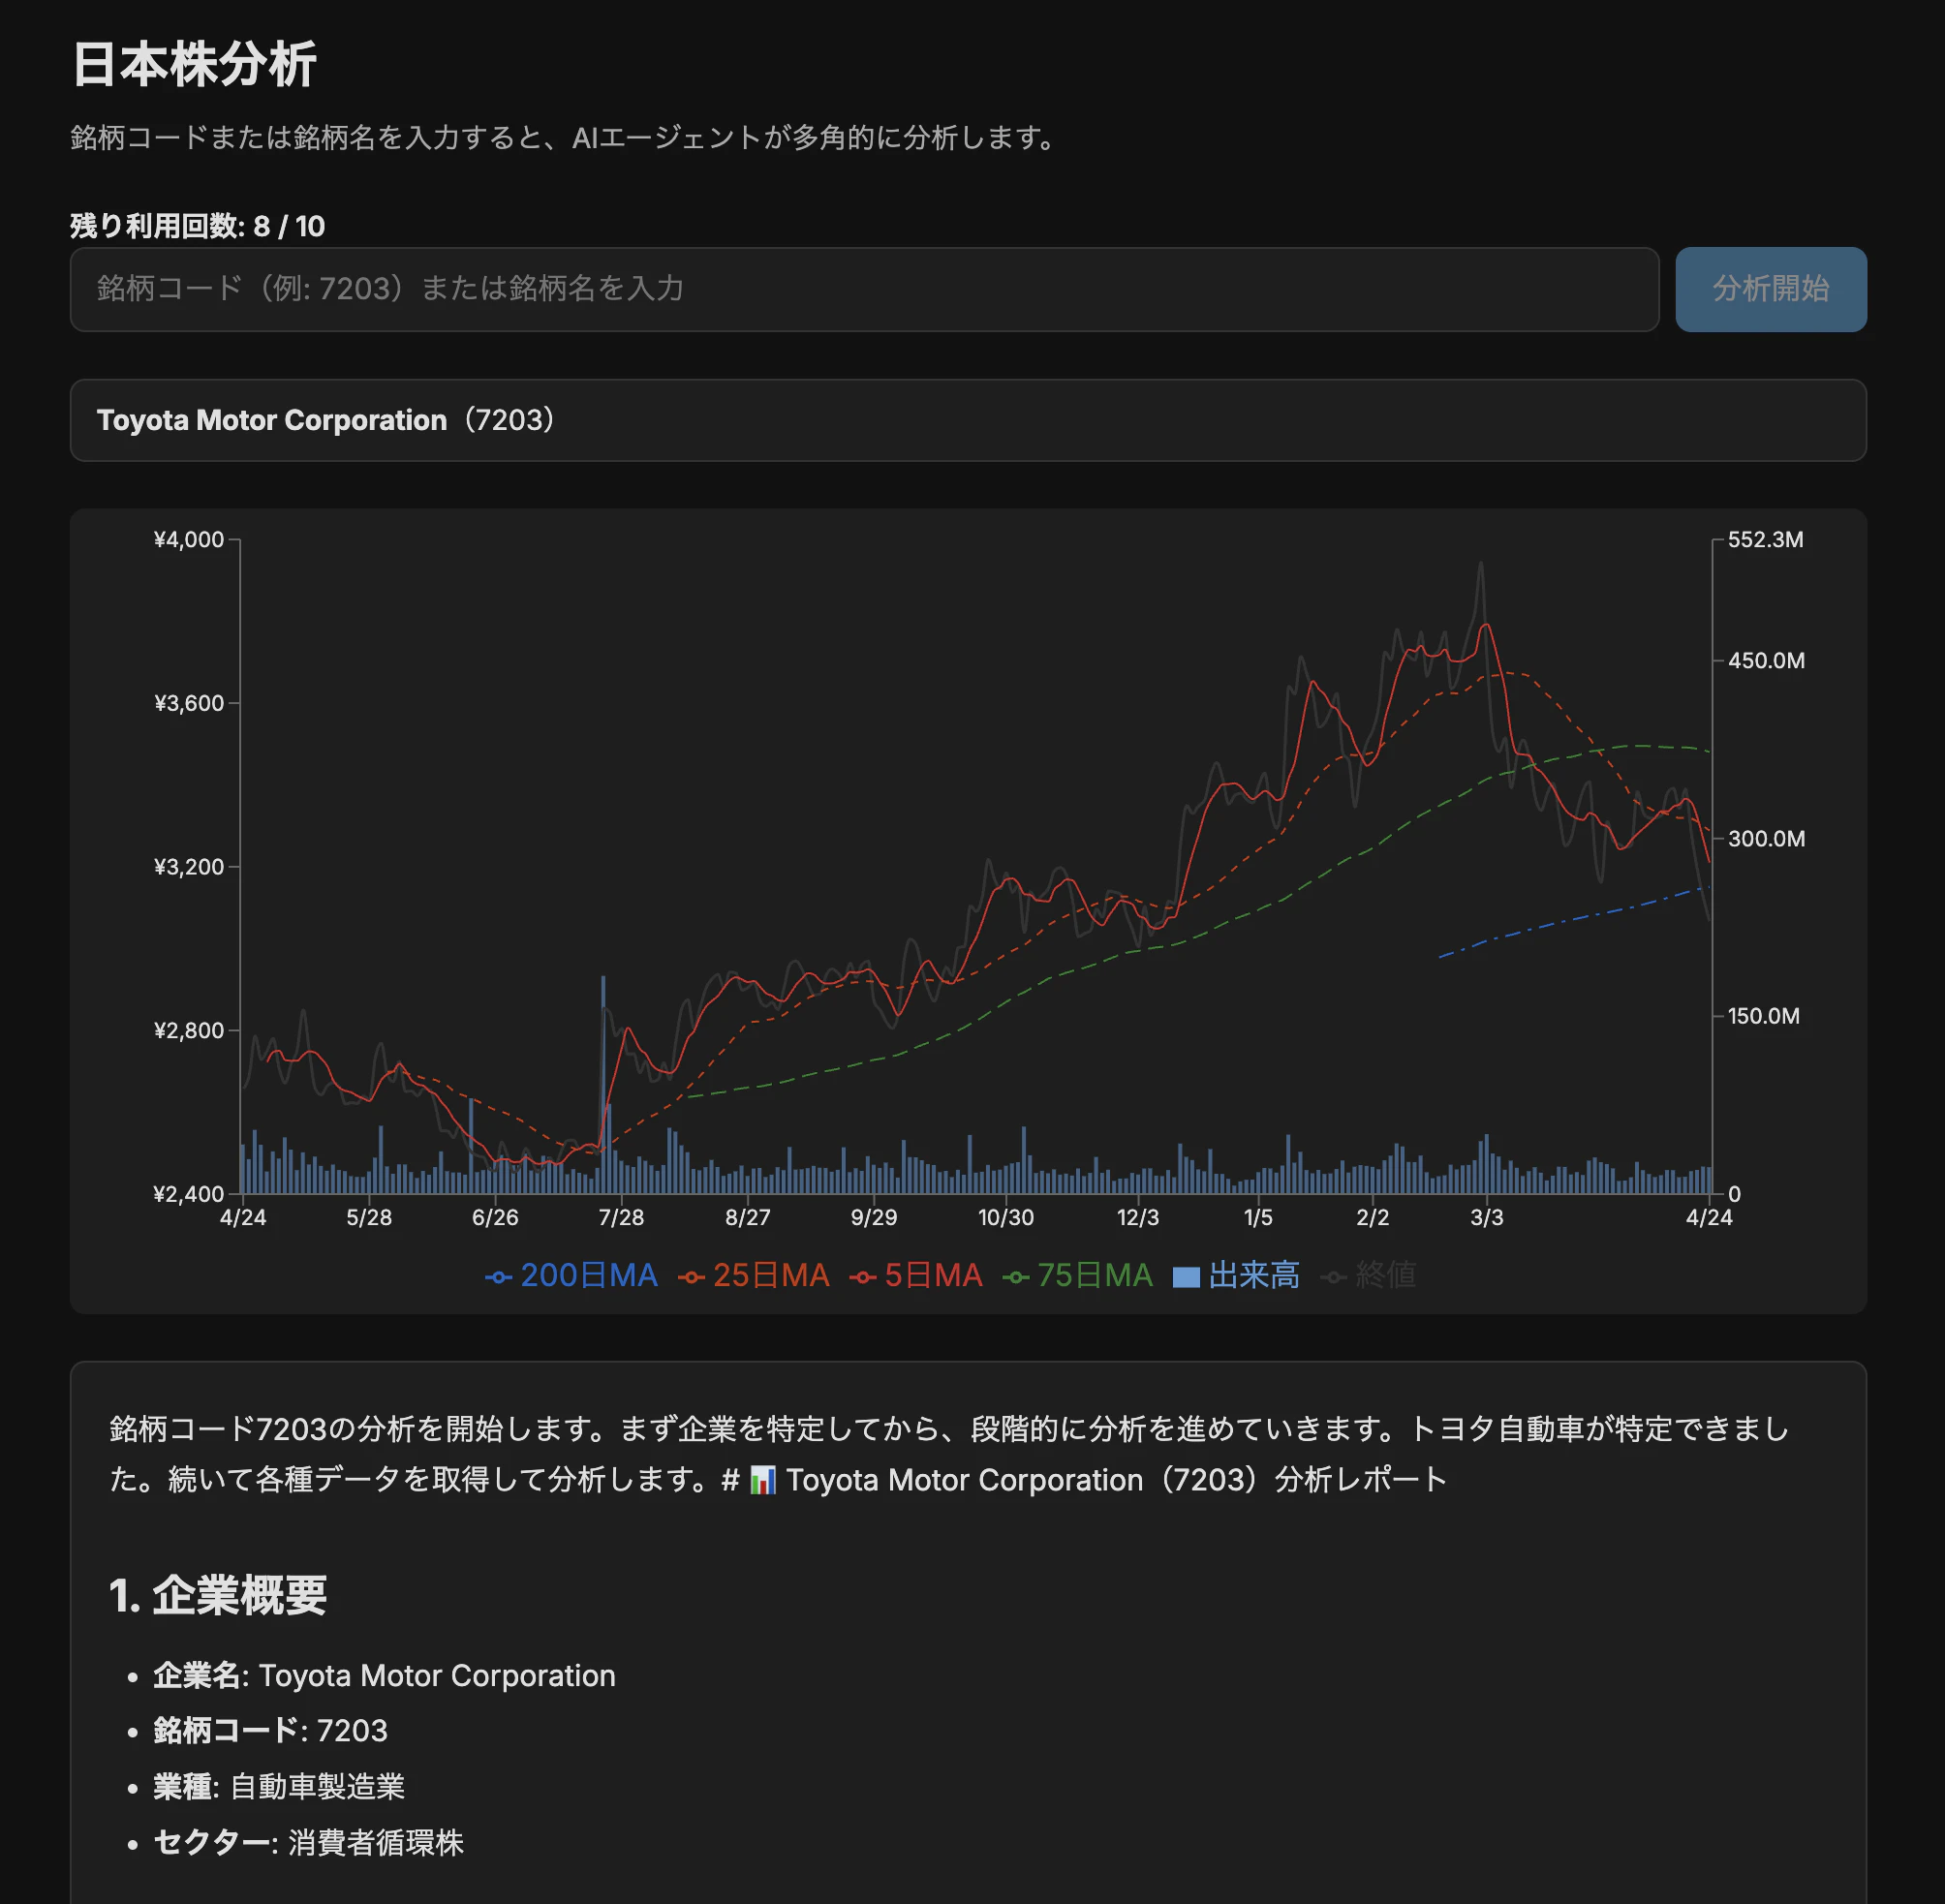Screen dimensions: 1945x1904
Task: Click the 200日MA legend marker icon
Action: (x=498, y=1276)
